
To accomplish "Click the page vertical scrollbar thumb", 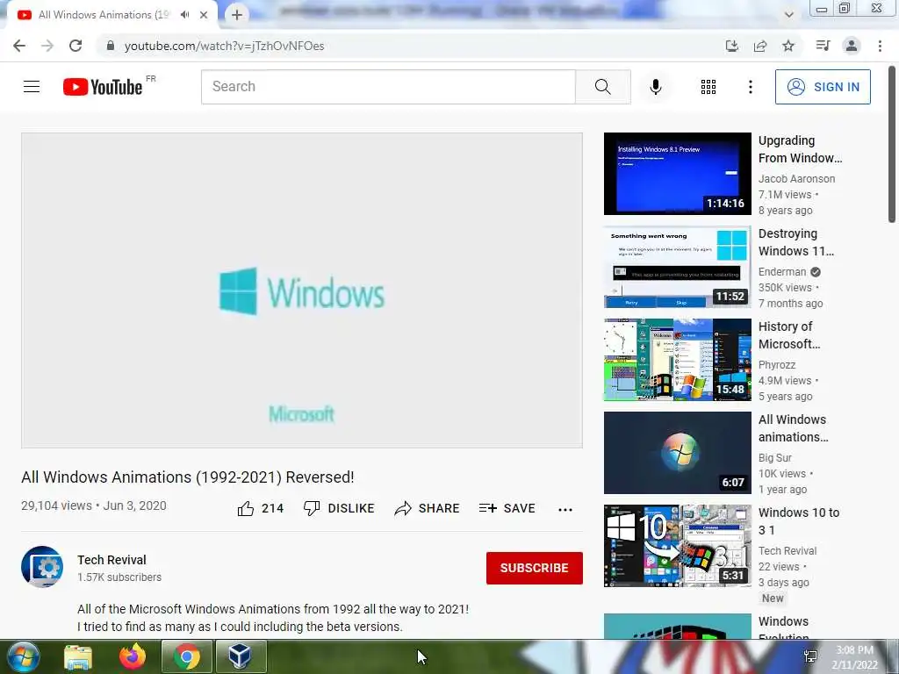I will [x=892, y=143].
